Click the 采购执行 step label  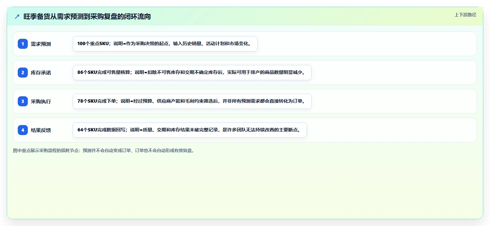[x=41, y=101]
